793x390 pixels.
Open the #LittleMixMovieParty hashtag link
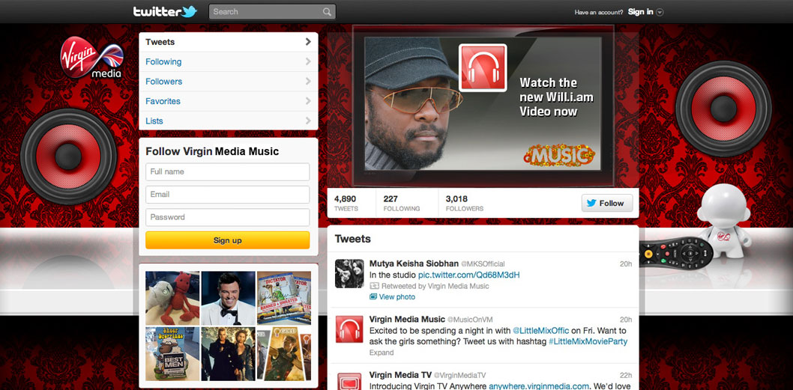(x=588, y=341)
